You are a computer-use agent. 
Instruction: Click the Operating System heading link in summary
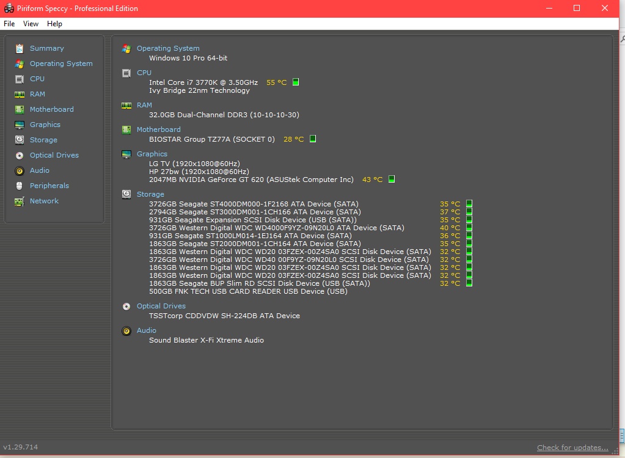[168, 48]
